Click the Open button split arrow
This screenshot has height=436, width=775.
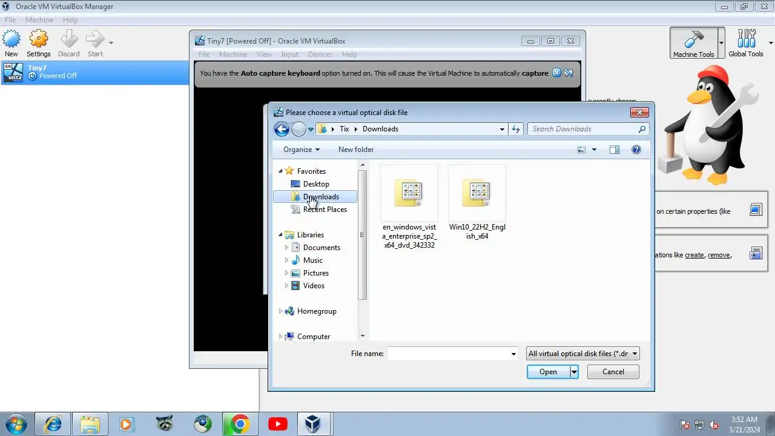click(x=574, y=372)
